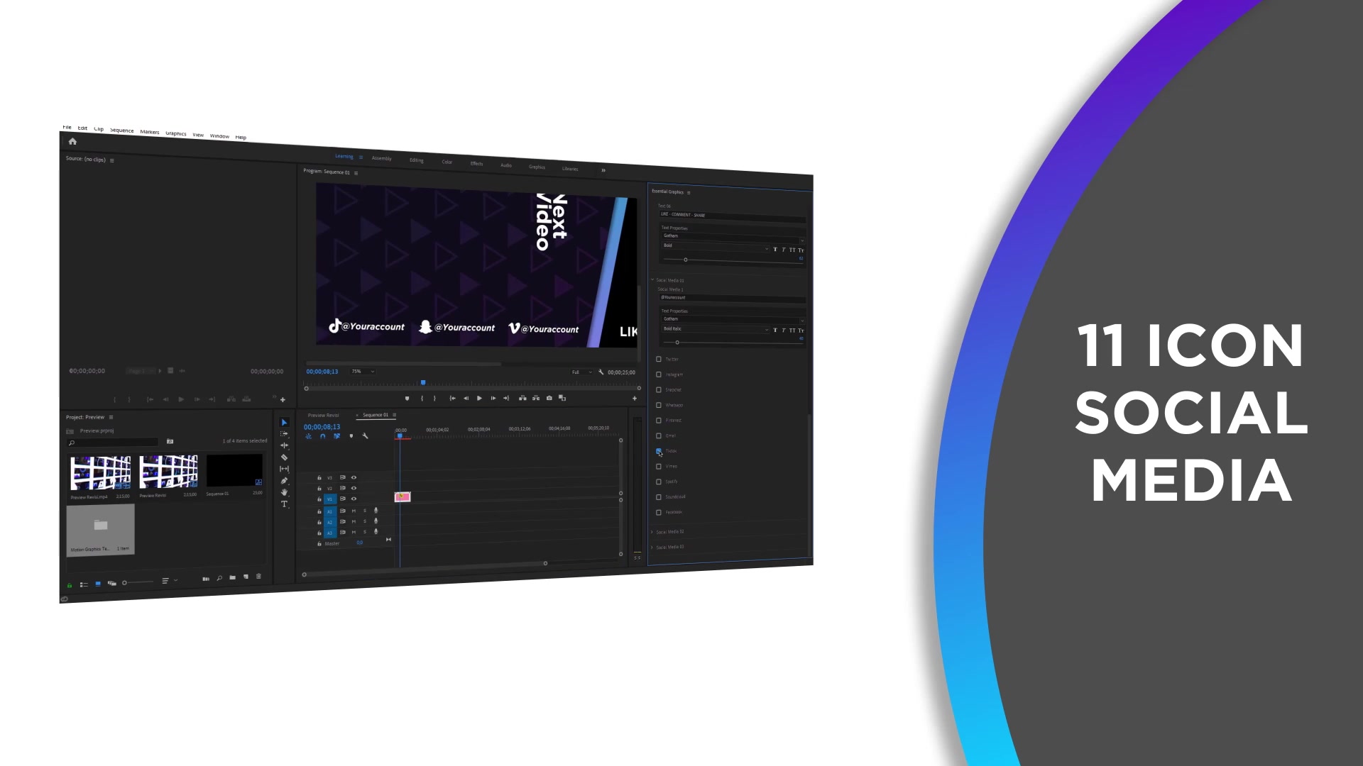Click Find magnifier icon at Project panel bottom

[x=219, y=578]
